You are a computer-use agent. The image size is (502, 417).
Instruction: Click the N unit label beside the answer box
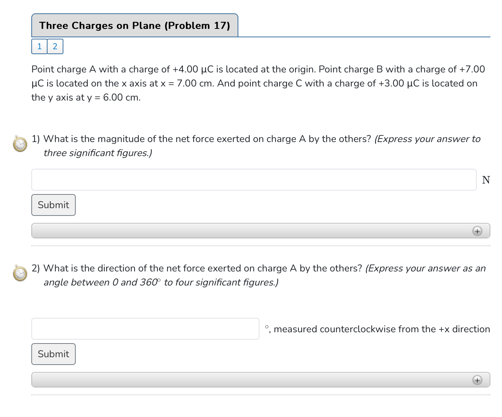[x=486, y=180]
